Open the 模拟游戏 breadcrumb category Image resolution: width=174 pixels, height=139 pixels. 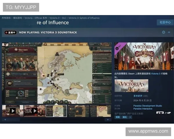pyautogui.click(x=17, y=18)
